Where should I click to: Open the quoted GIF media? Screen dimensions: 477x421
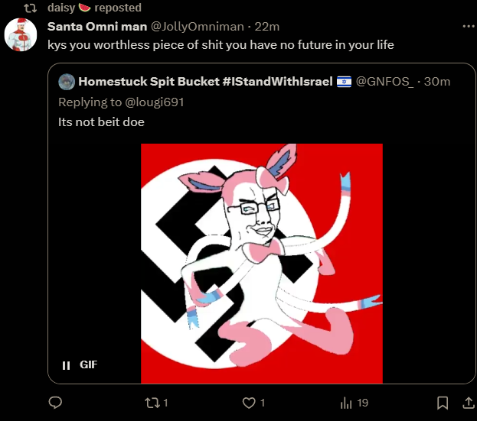[262, 264]
